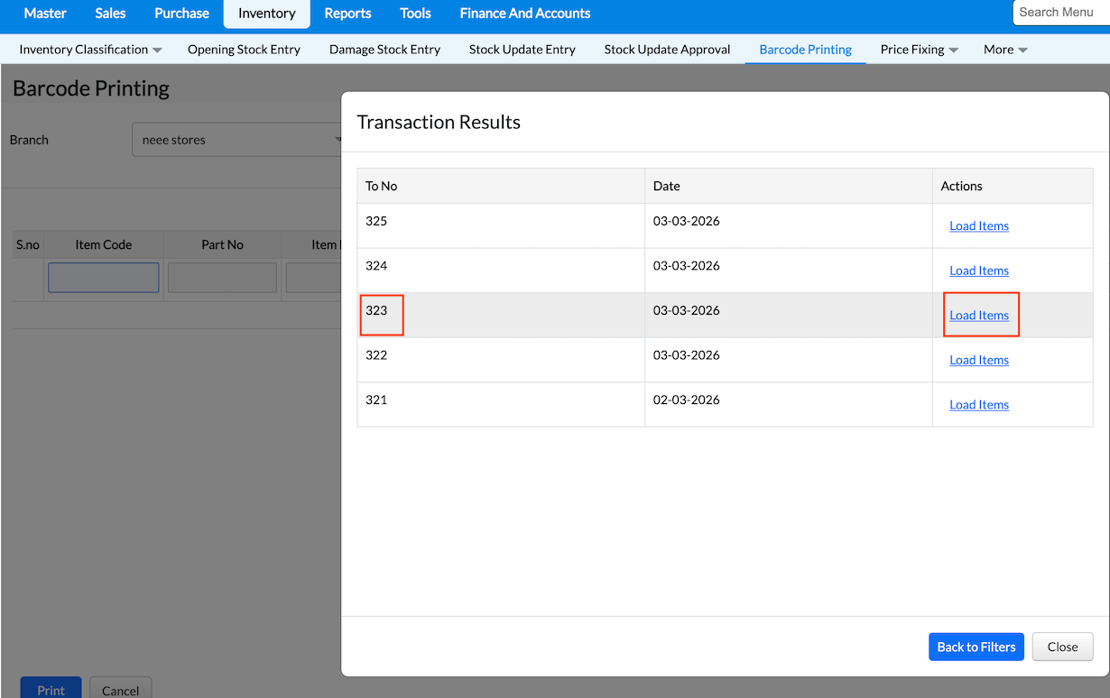Open Stock Update Approval tab
The height and width of the screenshot is (698, 1110).
click(667, 50)
